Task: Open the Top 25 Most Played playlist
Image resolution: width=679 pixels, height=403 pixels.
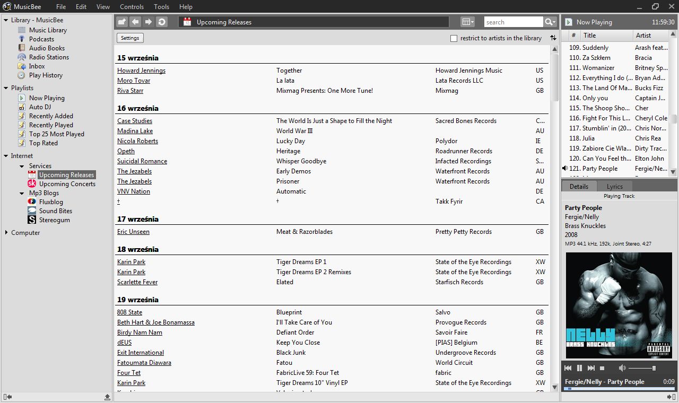Action: coord(56,134)
